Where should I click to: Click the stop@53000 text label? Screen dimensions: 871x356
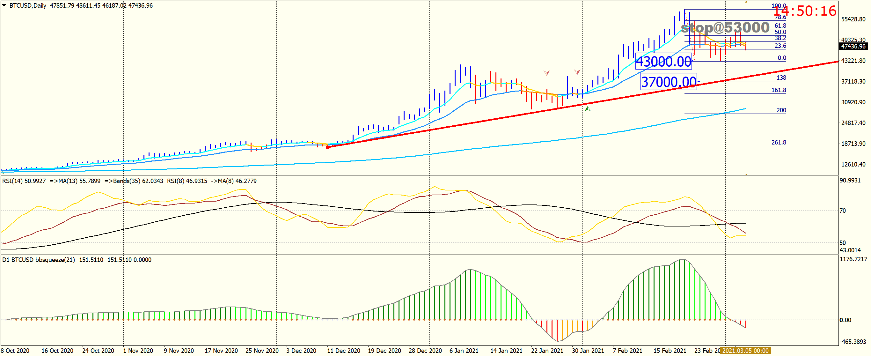click(x=725, y=27)
